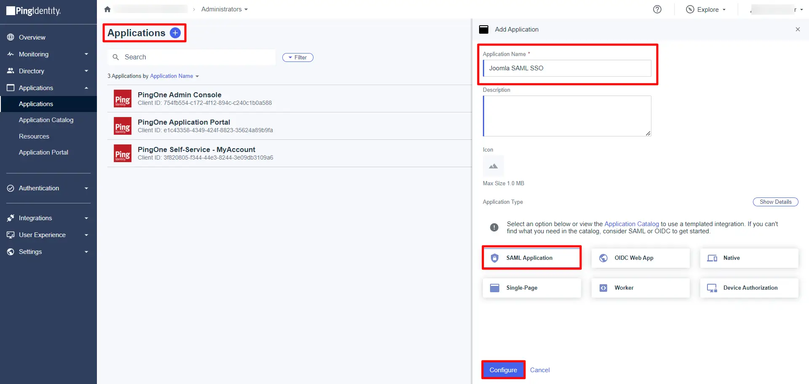Select the Device Authorization type
This screenshot has height=384, width=809.
coord(749,288)
